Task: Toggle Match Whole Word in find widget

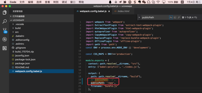Action: click(175, 17)
